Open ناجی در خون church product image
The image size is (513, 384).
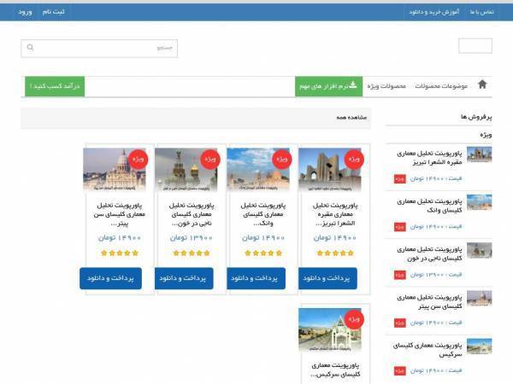point(186,169)
